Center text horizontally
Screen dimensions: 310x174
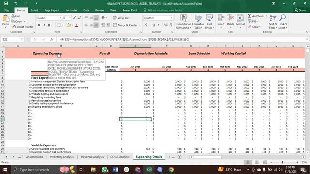coord(91,25)
